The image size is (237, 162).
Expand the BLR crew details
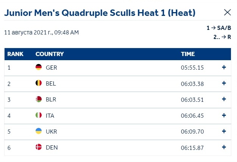click(x=224, y=99)
